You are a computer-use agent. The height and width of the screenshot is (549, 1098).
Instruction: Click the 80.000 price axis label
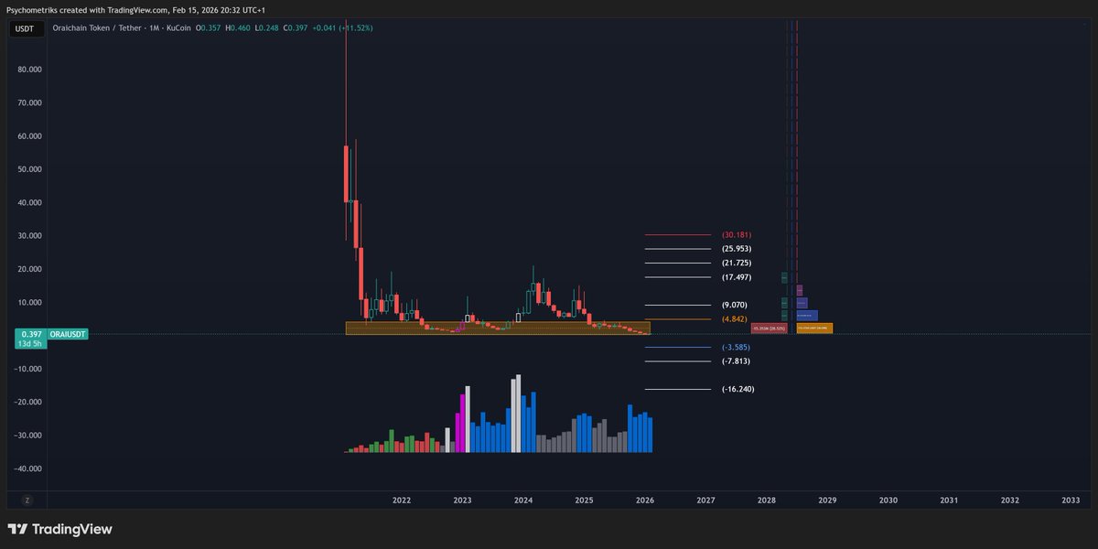tap(28, 70)
